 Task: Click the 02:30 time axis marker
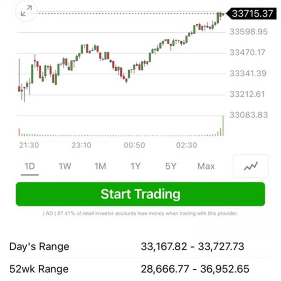click(x=186, y=145)
